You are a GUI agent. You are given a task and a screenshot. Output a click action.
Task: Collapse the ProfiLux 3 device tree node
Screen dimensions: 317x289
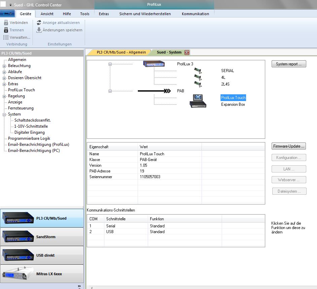(x=110, y=64)
